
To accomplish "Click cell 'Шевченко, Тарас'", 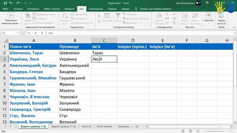I will pyautogui.click(x=34, y=53).
